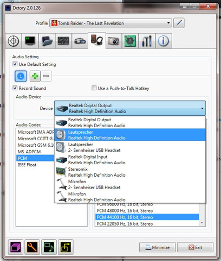Click the green plus add audio stream
Screen dimensions: 221x261
click(x=35, y=76)
